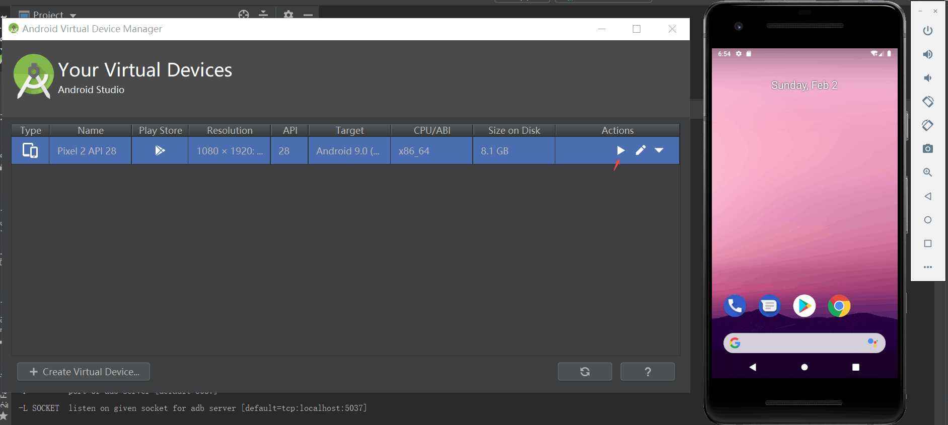Launch the Pixel 2 API 28 emulator
This screenshot has height=425, width=948.
tap(621, 150)
